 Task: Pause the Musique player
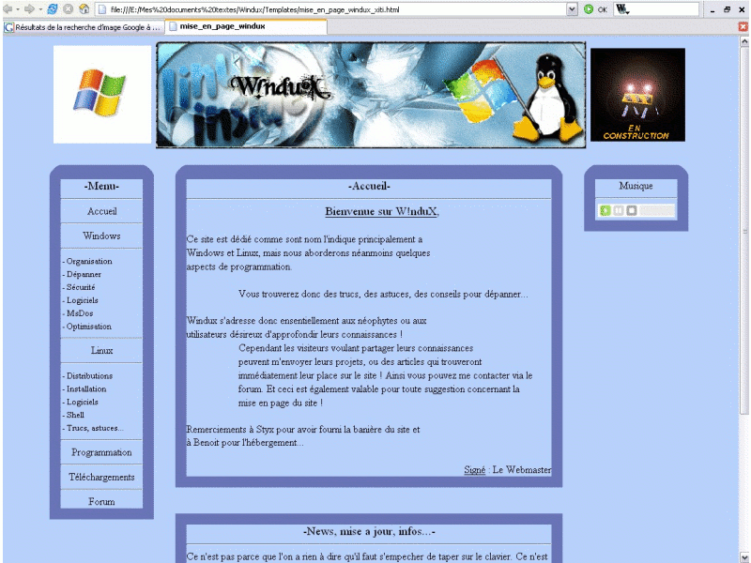[x=619, y=210]
